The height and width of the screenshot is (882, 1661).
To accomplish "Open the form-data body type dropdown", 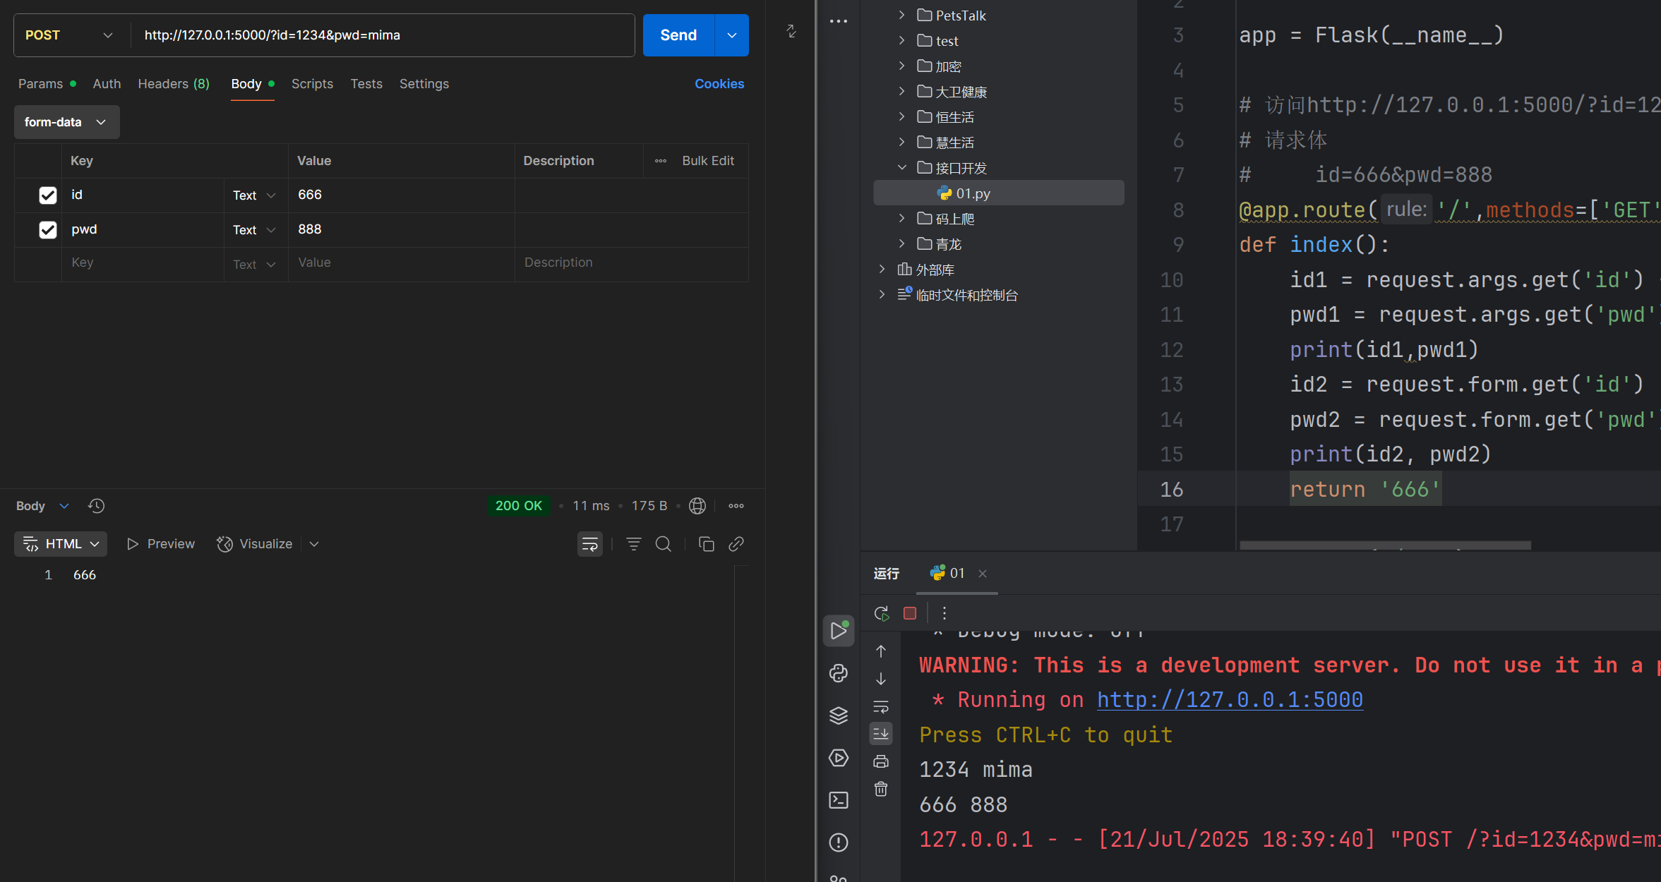I will (66, 122).
